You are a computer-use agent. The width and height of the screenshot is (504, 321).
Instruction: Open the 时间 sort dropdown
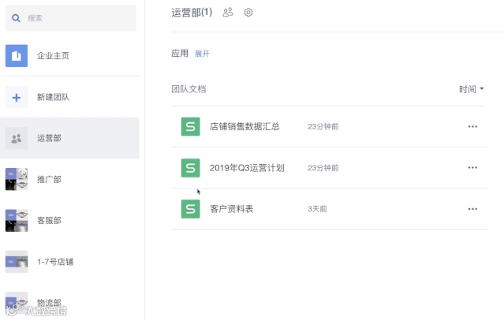(471, 89)
